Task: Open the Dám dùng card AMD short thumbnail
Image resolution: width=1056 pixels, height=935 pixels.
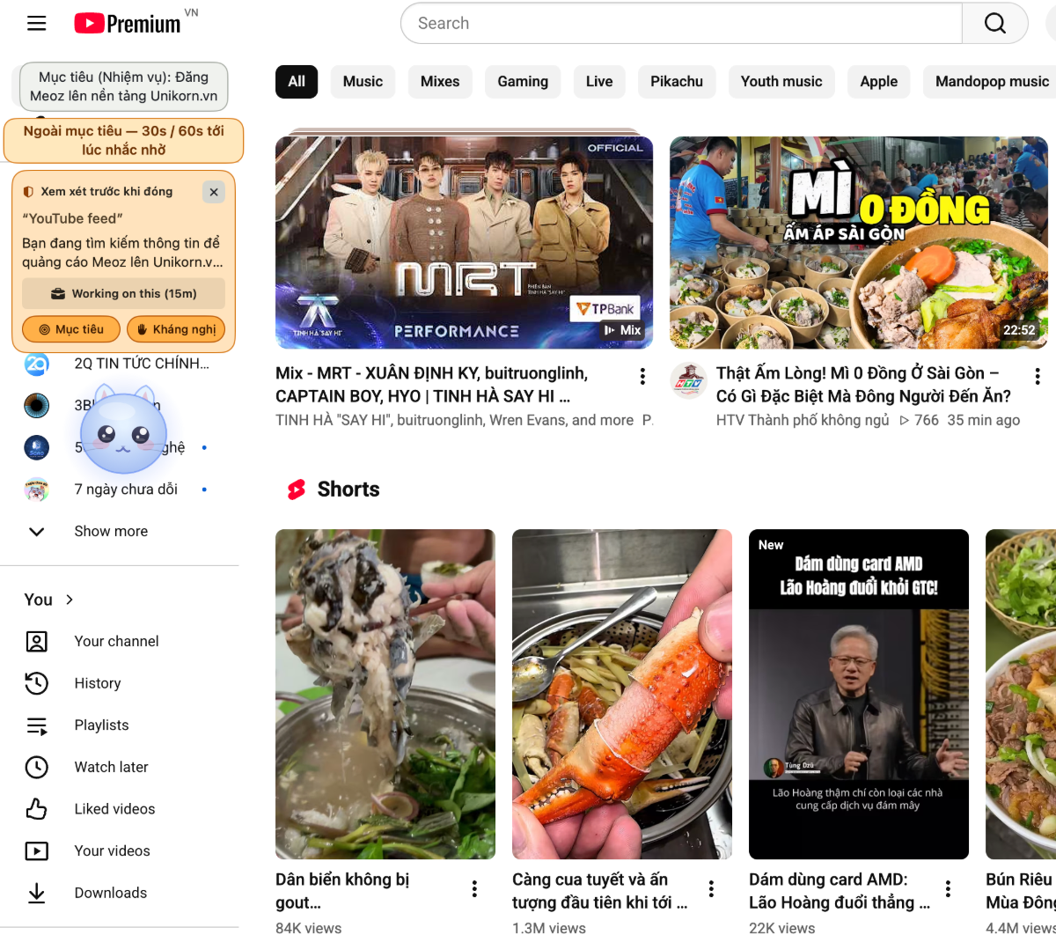Action: pyautogui.click(x=859, y=694)
